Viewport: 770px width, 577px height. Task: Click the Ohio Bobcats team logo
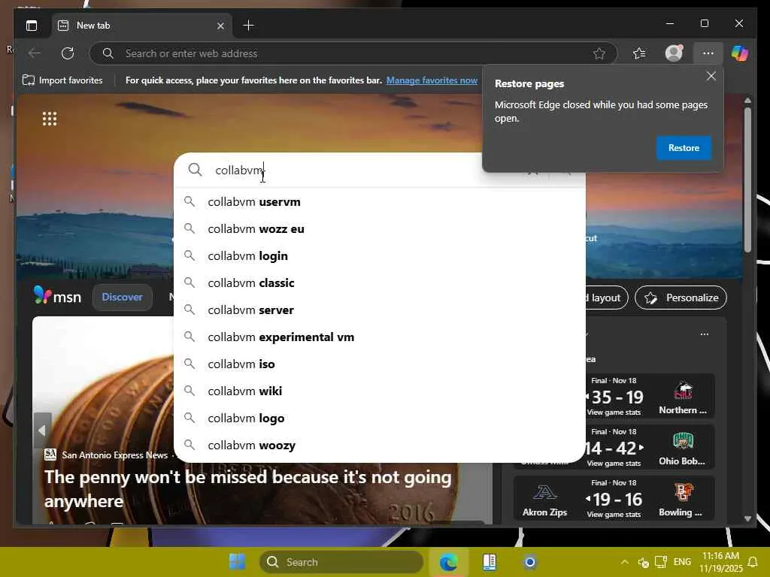683,442
